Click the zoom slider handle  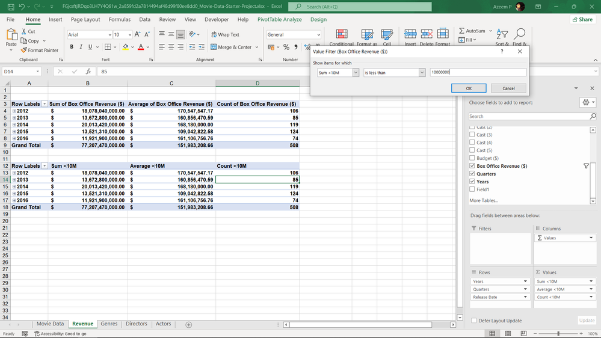[558, 333]
